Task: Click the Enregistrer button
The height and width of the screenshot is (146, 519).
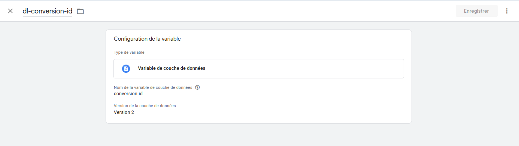Action: point(476,11)
